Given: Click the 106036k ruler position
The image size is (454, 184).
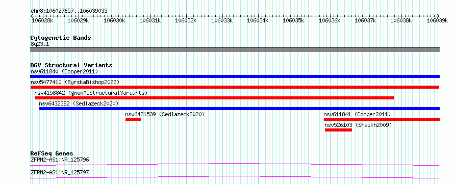Looking at the screenshot, I should (x=330, y=20).
